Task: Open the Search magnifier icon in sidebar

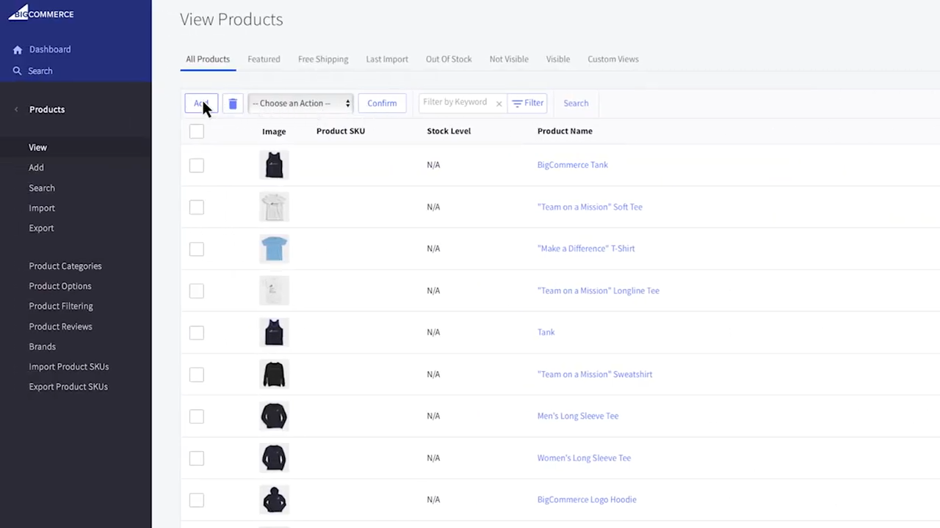Action: 17,70
